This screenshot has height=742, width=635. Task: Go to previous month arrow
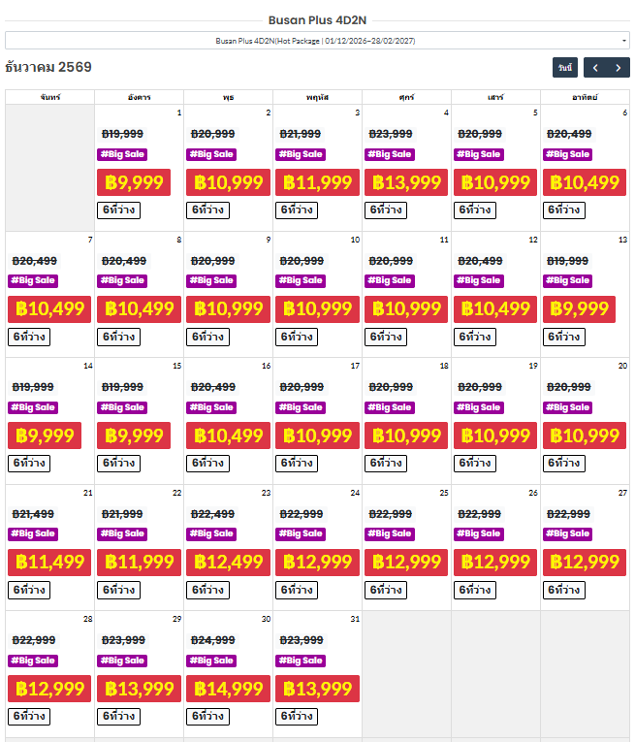click(x=595, y=68)
